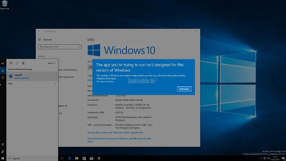
Task: Open Task View from the taskbar
Action: point(62,158)
